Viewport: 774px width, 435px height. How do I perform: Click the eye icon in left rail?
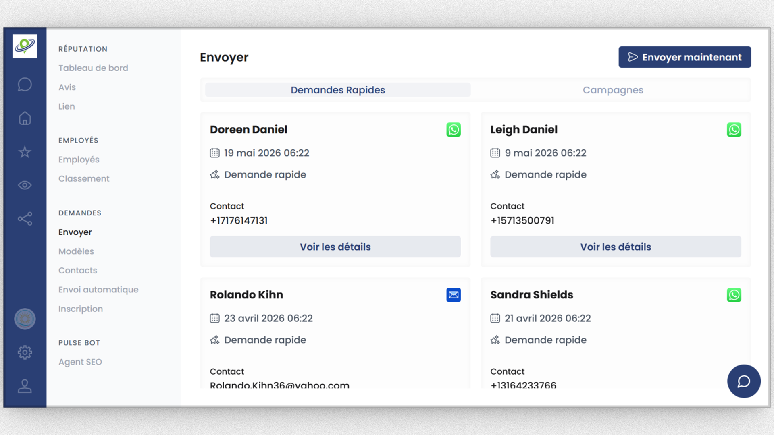point(25,185)
